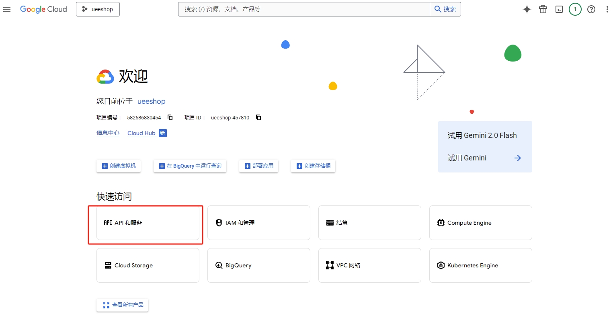Click the 试用 Gemini text
This screenshot has height=316, width=613.
467,158
